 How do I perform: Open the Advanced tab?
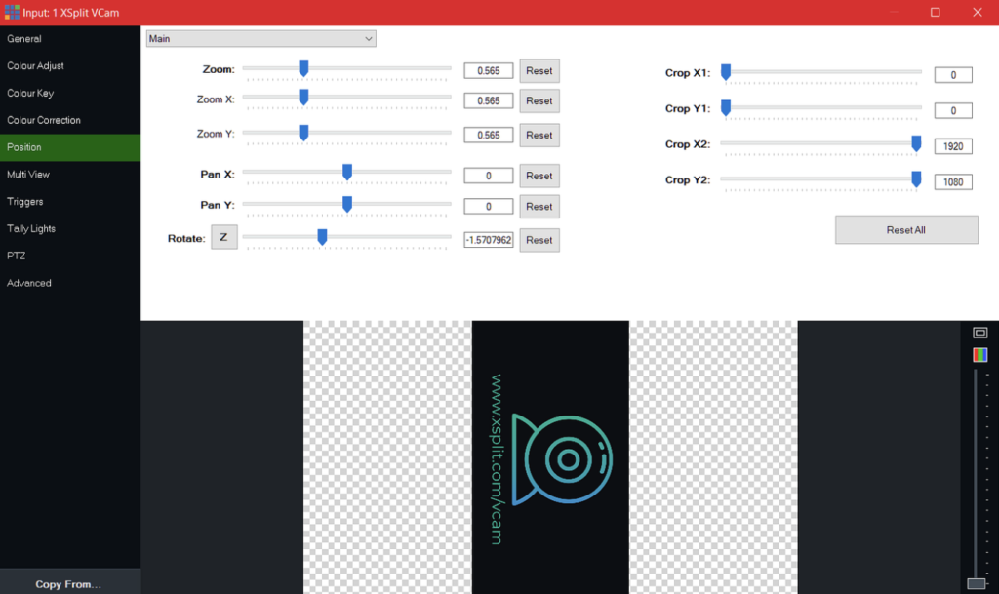[70, 283]
